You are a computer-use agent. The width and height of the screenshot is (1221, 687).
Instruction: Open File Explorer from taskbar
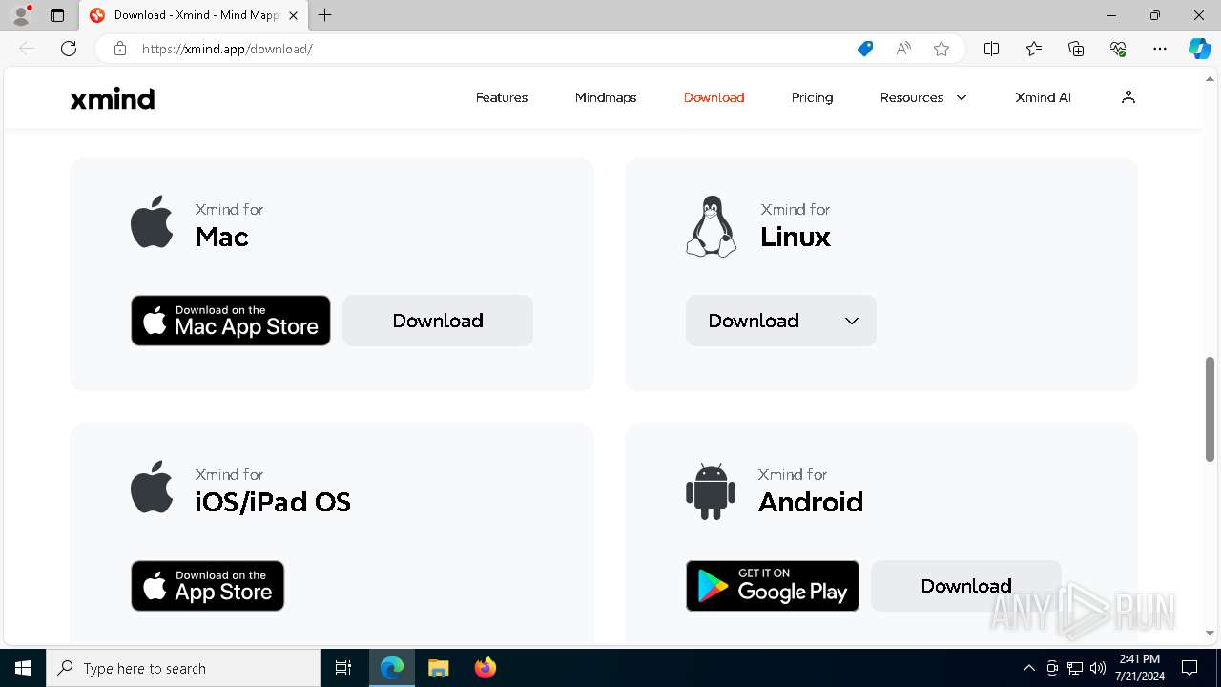(439, 668)
